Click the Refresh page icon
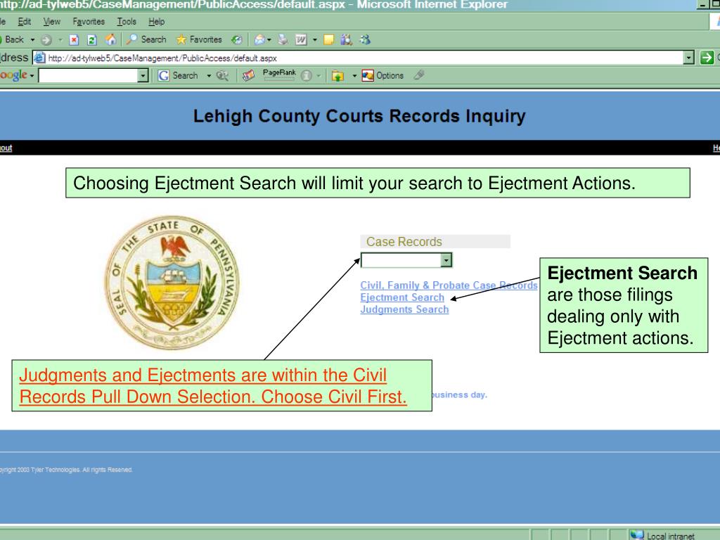The height and width of the screenshot is (540, 720). [x=92, y=40]
